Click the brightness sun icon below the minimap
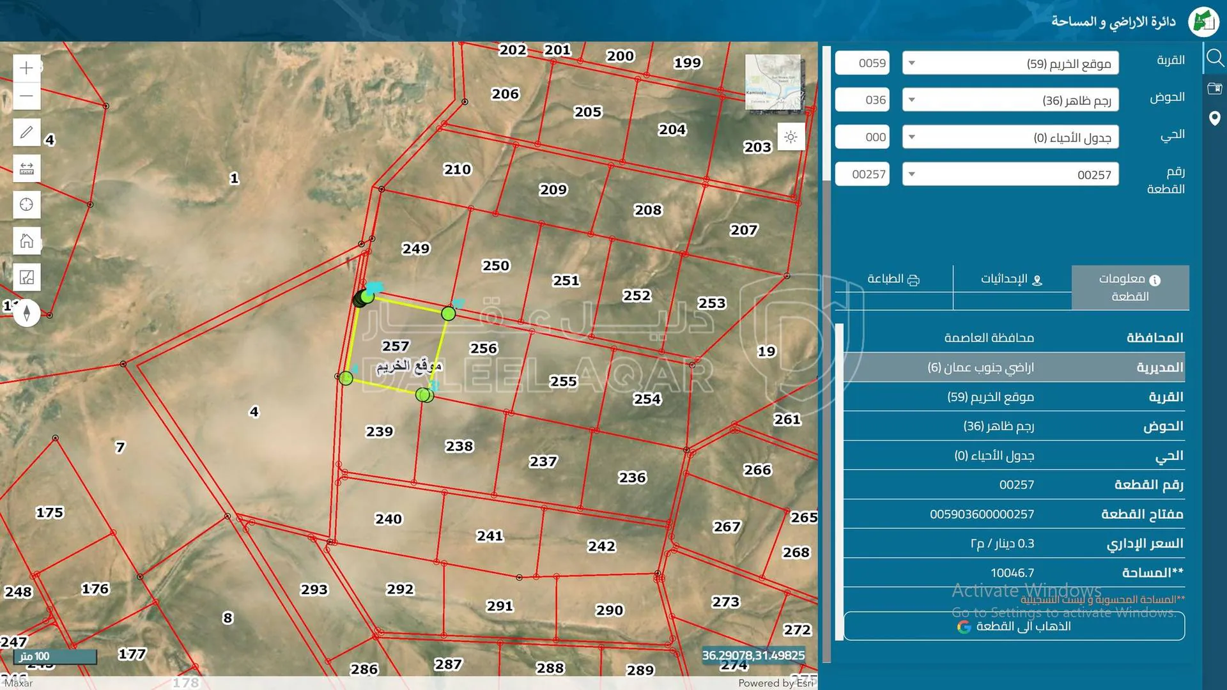This screenshot has height=690, width=1227. 791,137
